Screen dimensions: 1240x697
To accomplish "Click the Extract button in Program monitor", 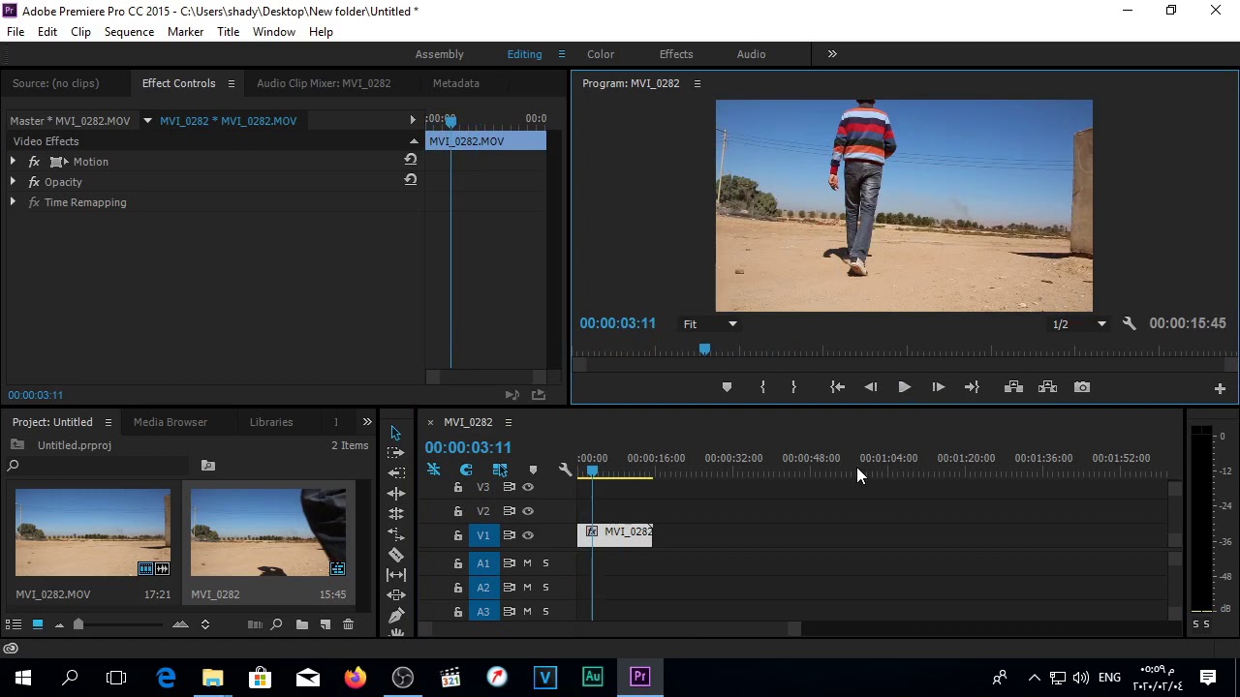I will click(x=1047, y=387).
